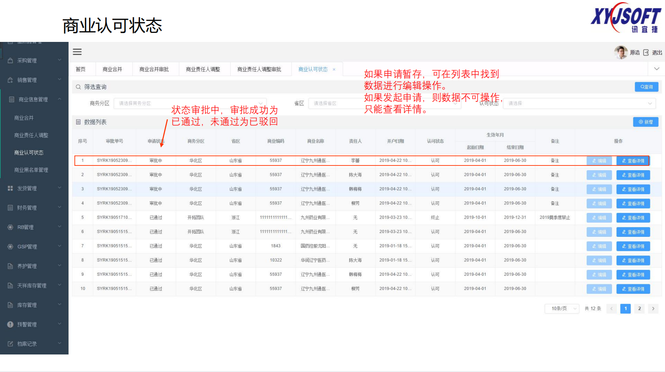Image resolution: width=665 pixels, height=372 pixels.
Task: Click 编辑 in row 7
Action: tap(599, 246)
